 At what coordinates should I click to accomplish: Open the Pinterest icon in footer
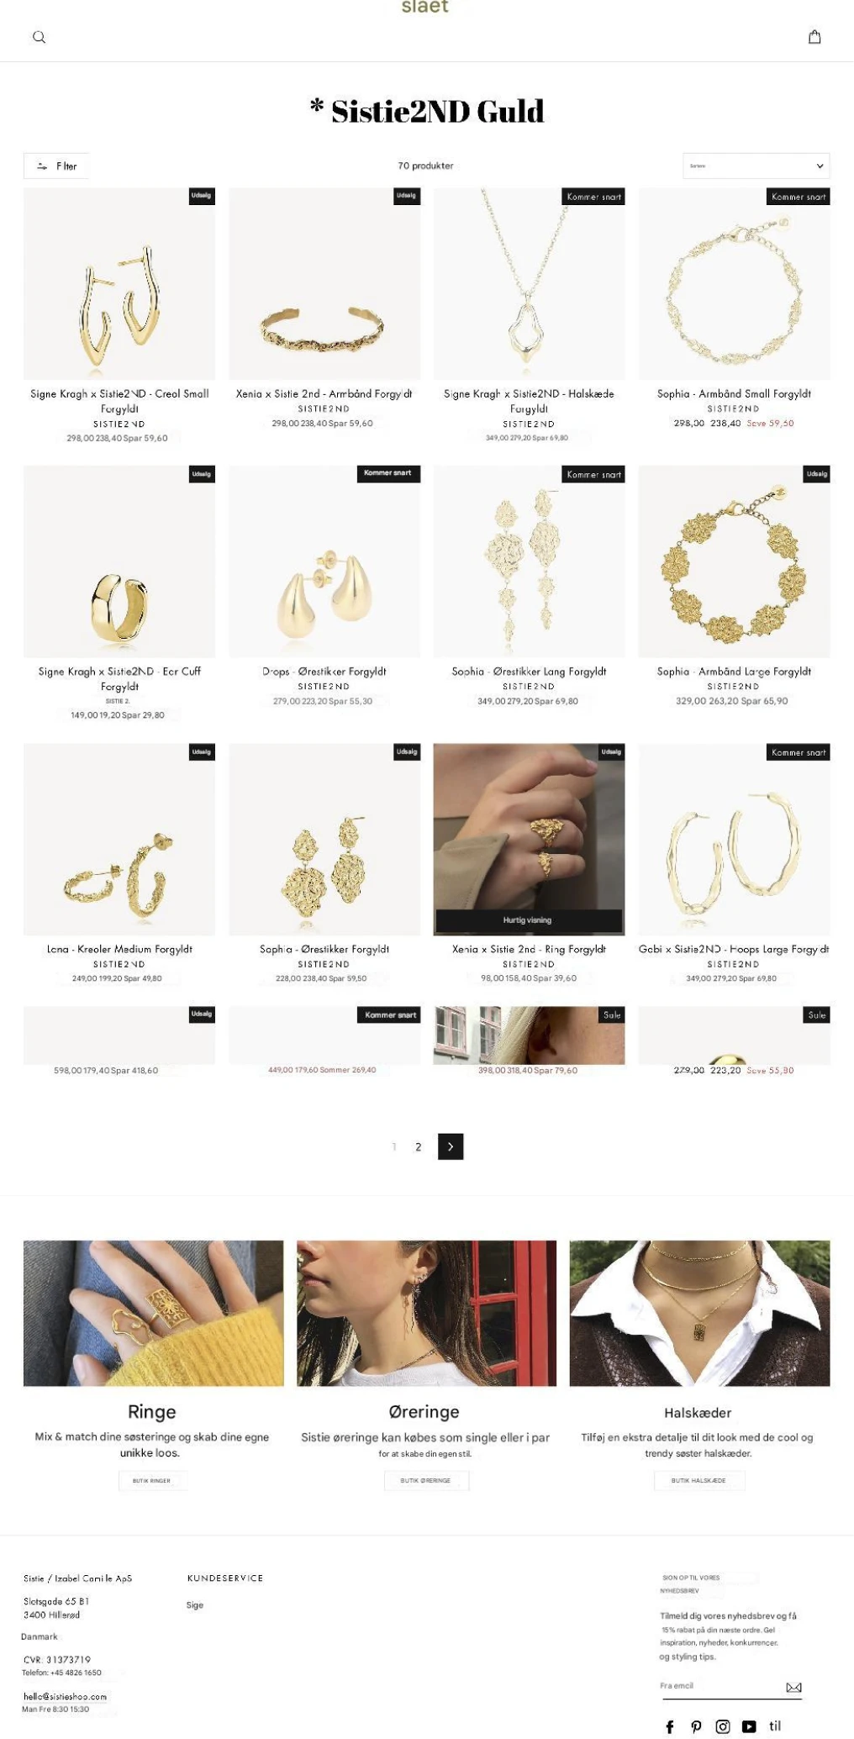point(696,1726)
